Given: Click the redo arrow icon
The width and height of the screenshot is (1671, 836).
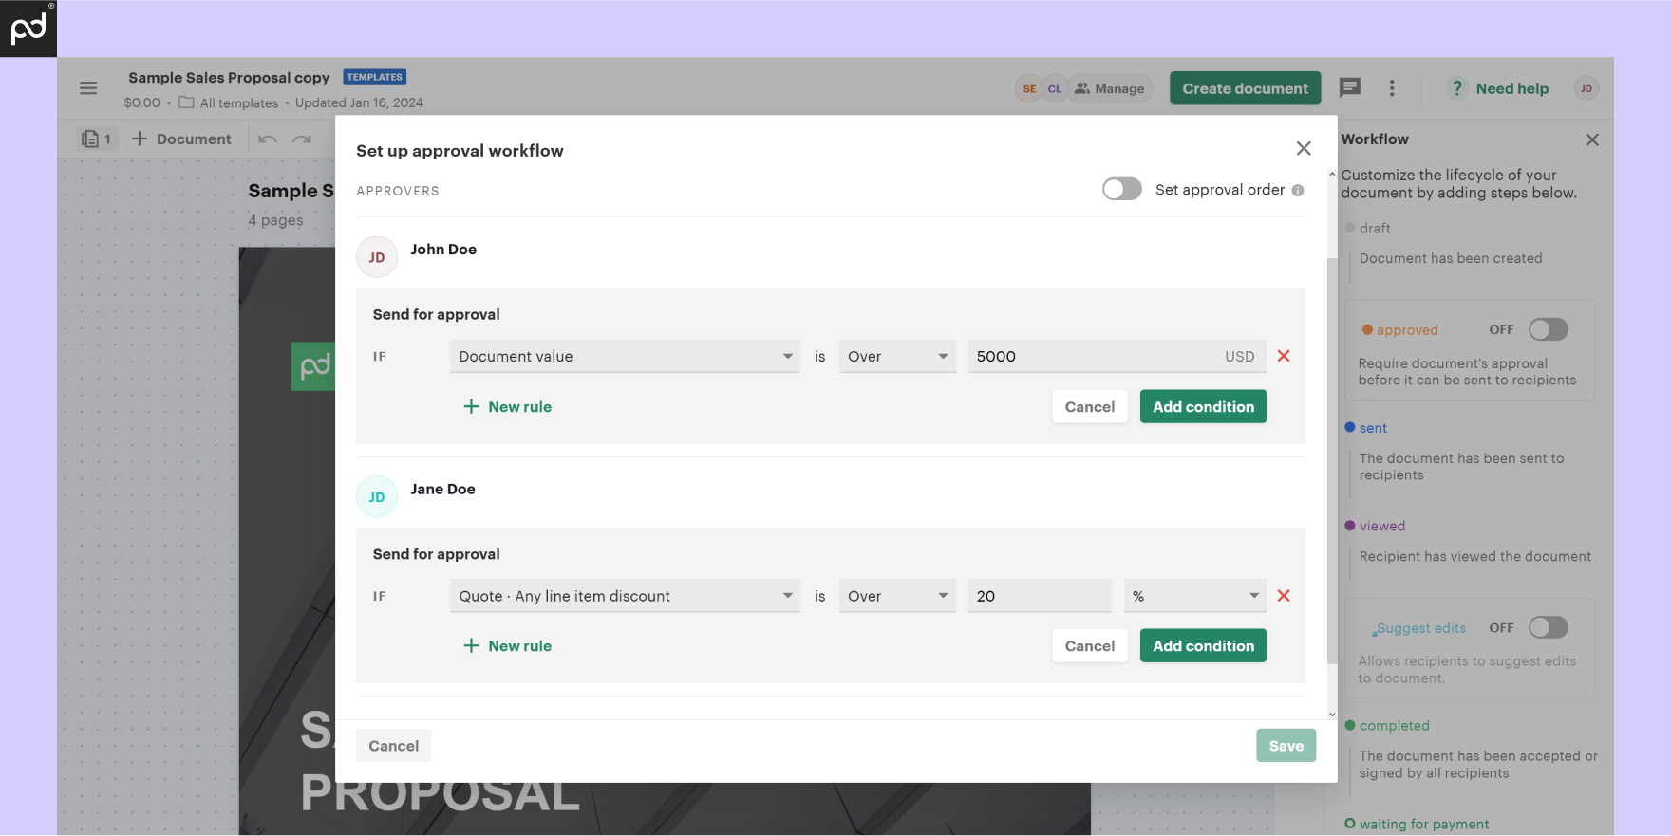Looking at the screenshot, I should coord(302,139).
